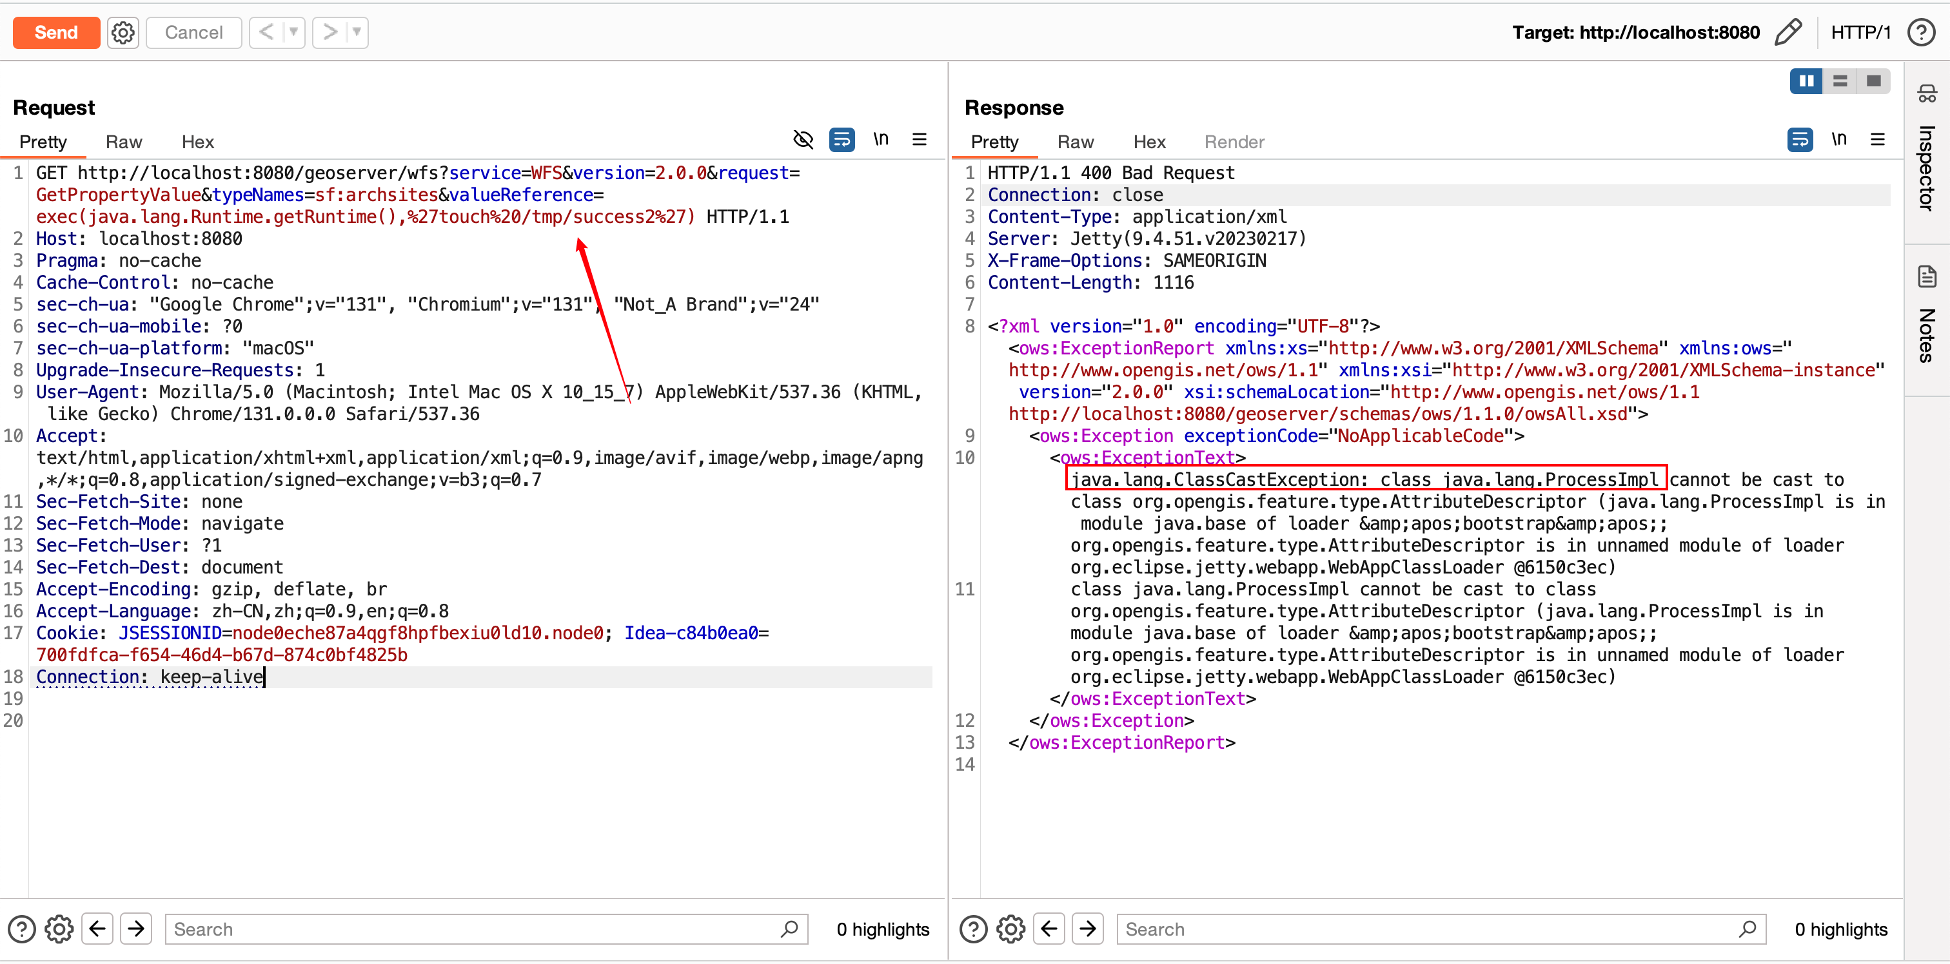The height and width of the screenshot is (964, 1950).
Task: Click the 'Pragma: no-cache' header
Action: [119, 260]
